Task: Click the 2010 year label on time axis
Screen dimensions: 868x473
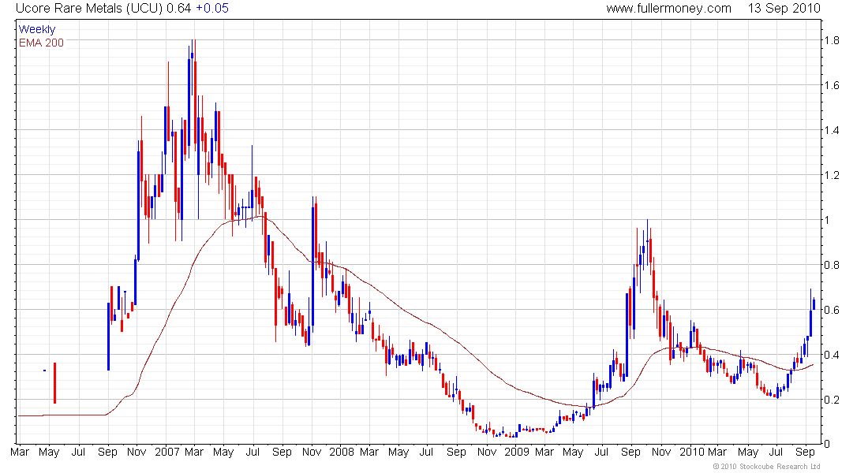Action: tap(692, 452)
